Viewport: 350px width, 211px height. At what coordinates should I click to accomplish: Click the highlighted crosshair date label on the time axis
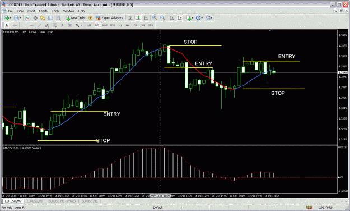160,196
